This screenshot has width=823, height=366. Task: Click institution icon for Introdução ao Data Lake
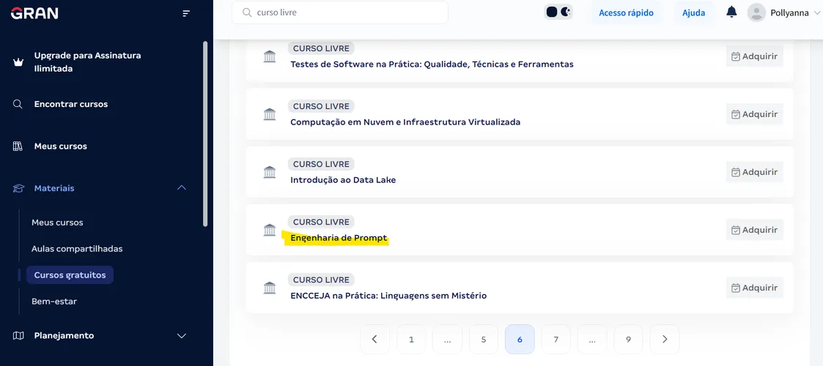point(270,172)
